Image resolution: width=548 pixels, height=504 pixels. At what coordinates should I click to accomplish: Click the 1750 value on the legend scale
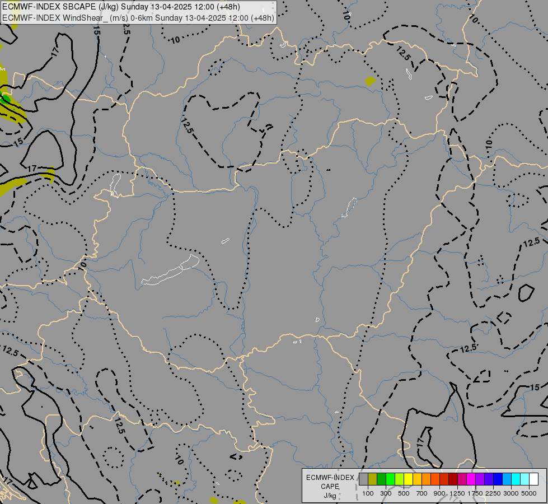tap(475, 493)
